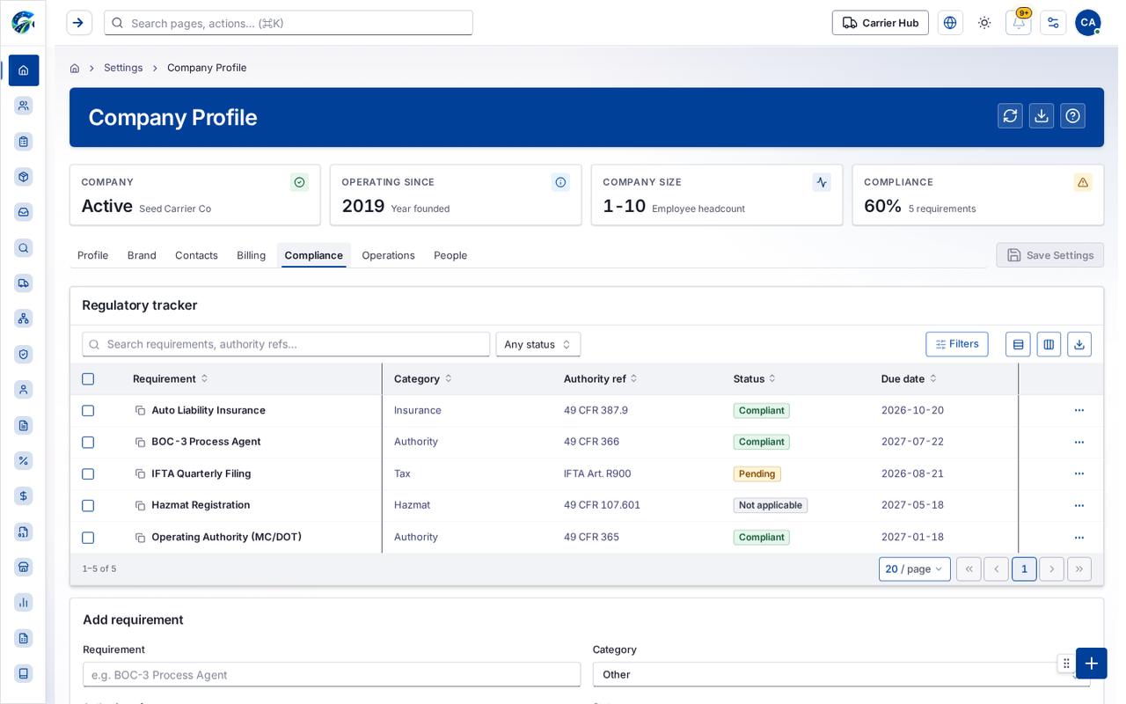Open the notifications bell with 9+ badge
The width and height of the screenshot is (1126, 704).
(x=1019, y=23)
